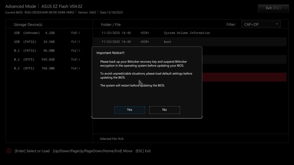Confirm the notice with the Yes button
The image size is (294, 165).
[x=129, y=110]
